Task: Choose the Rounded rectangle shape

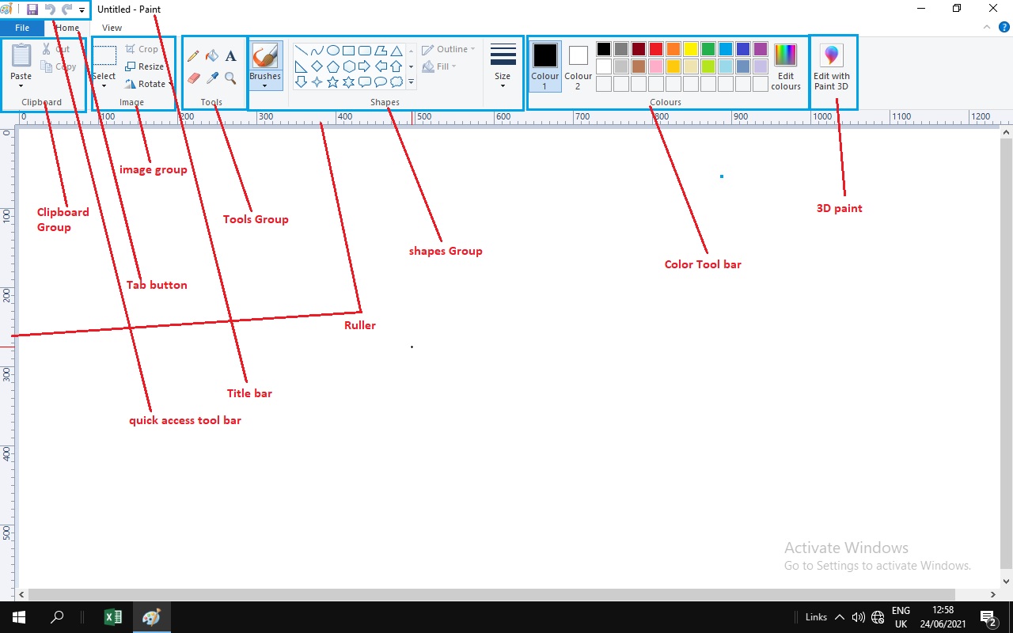Action: (x=365, y=51)
